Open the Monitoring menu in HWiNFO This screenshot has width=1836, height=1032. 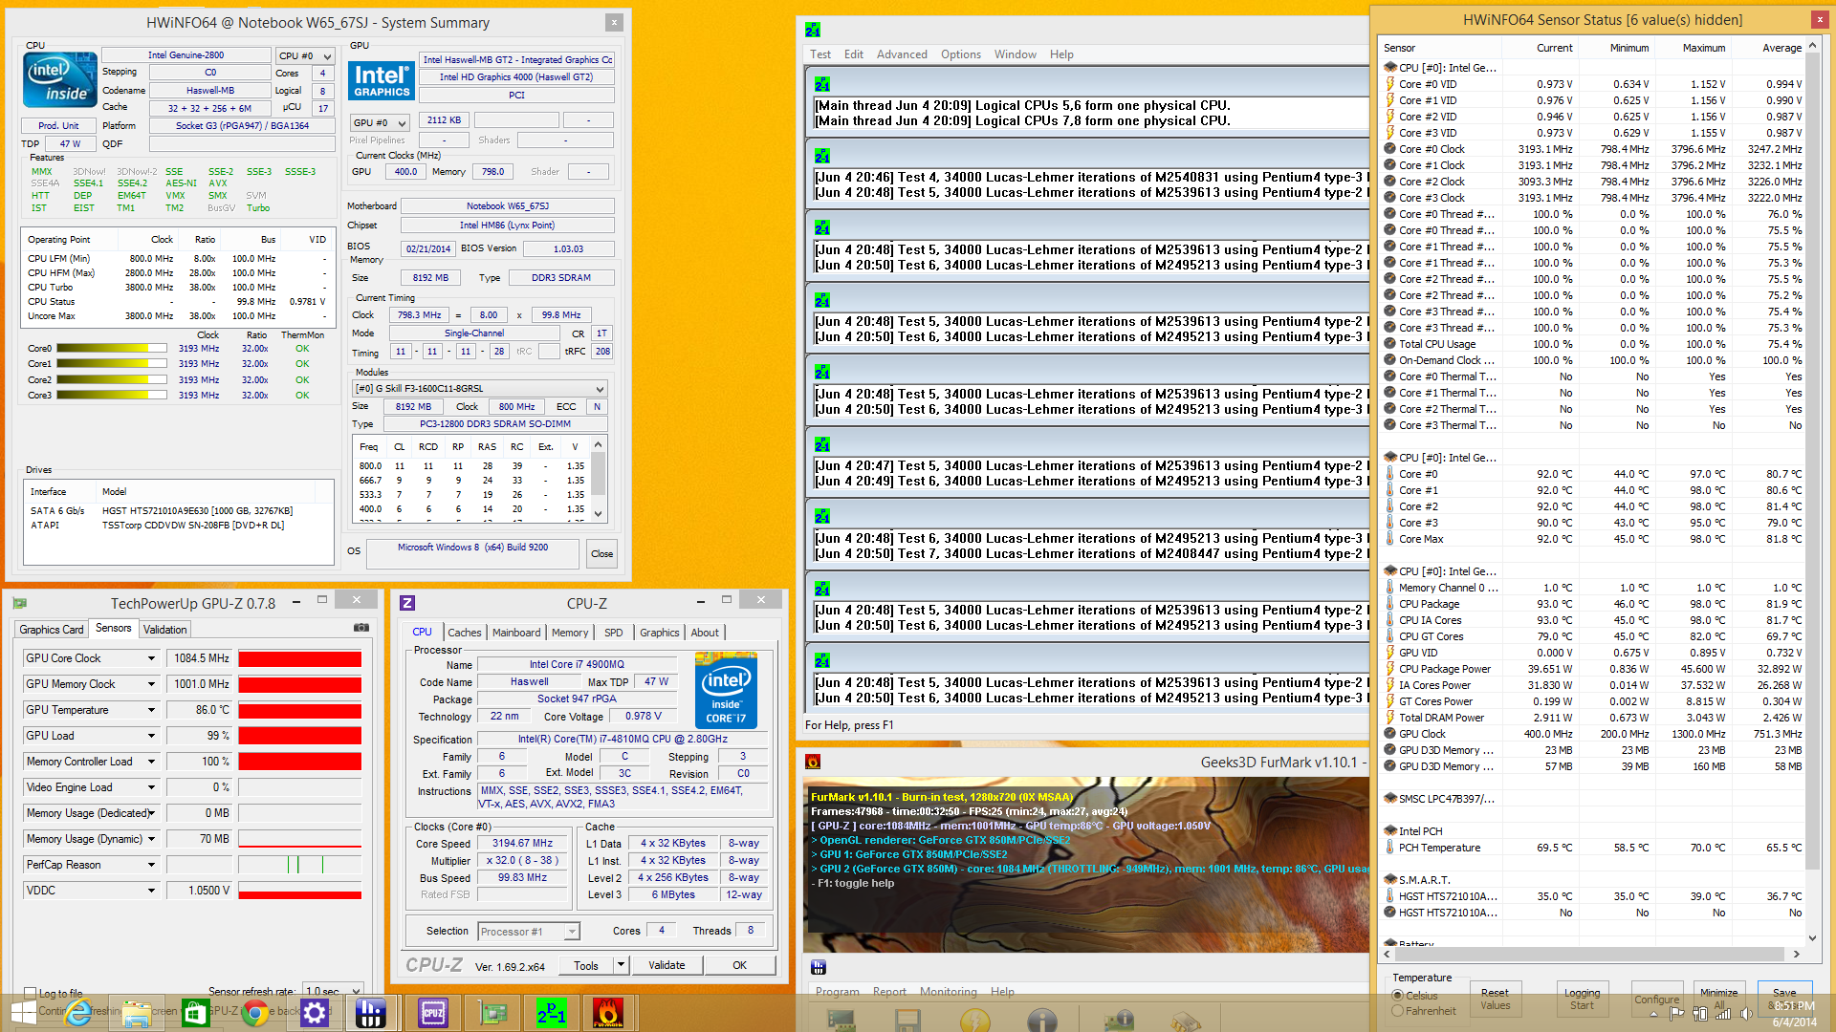point(948,992)
